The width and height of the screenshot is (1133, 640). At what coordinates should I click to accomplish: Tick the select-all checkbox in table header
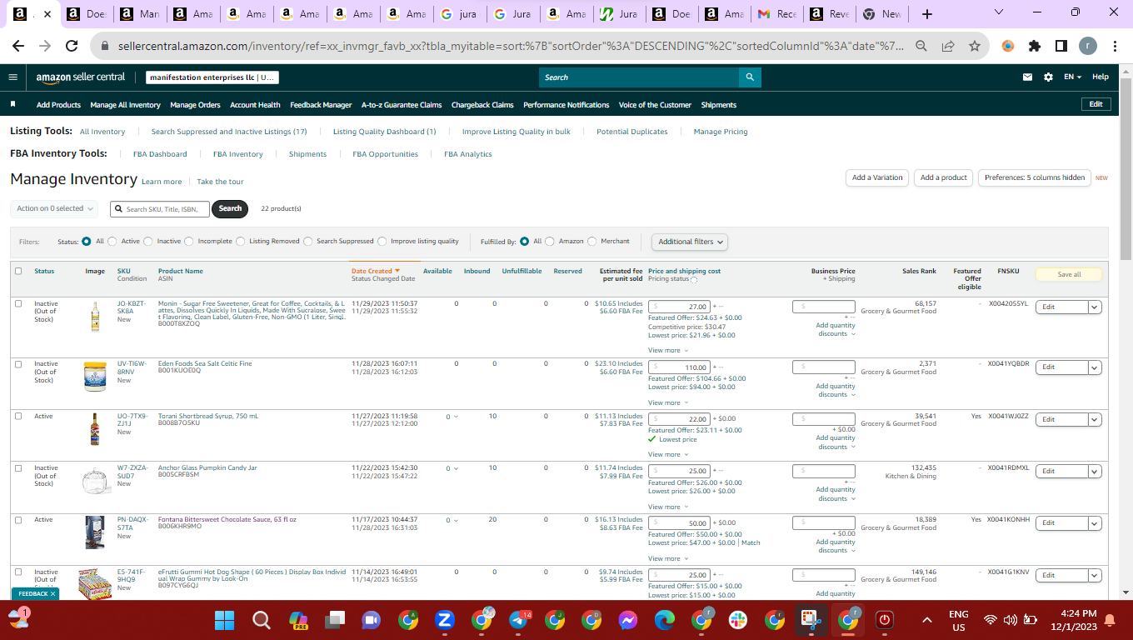click(18, 271)
